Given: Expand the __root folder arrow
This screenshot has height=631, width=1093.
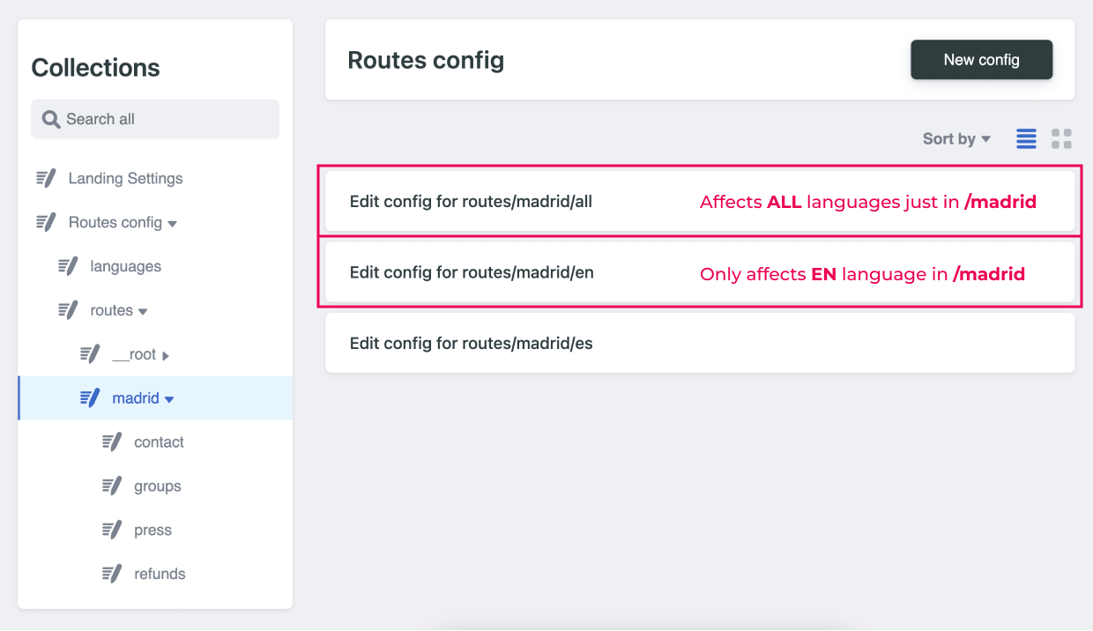Looking at the screenshot, I should [x=166, y=355].
